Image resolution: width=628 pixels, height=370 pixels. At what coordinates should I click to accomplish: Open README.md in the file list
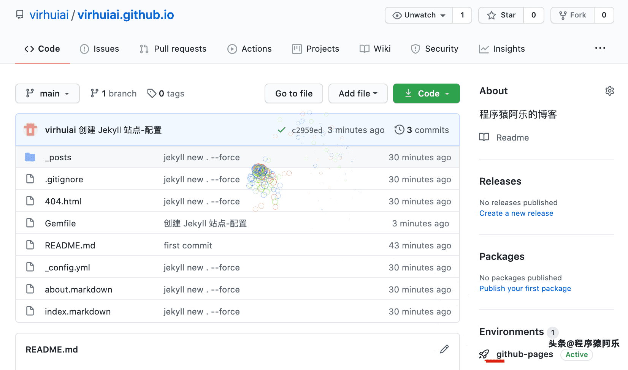(70, 245)
